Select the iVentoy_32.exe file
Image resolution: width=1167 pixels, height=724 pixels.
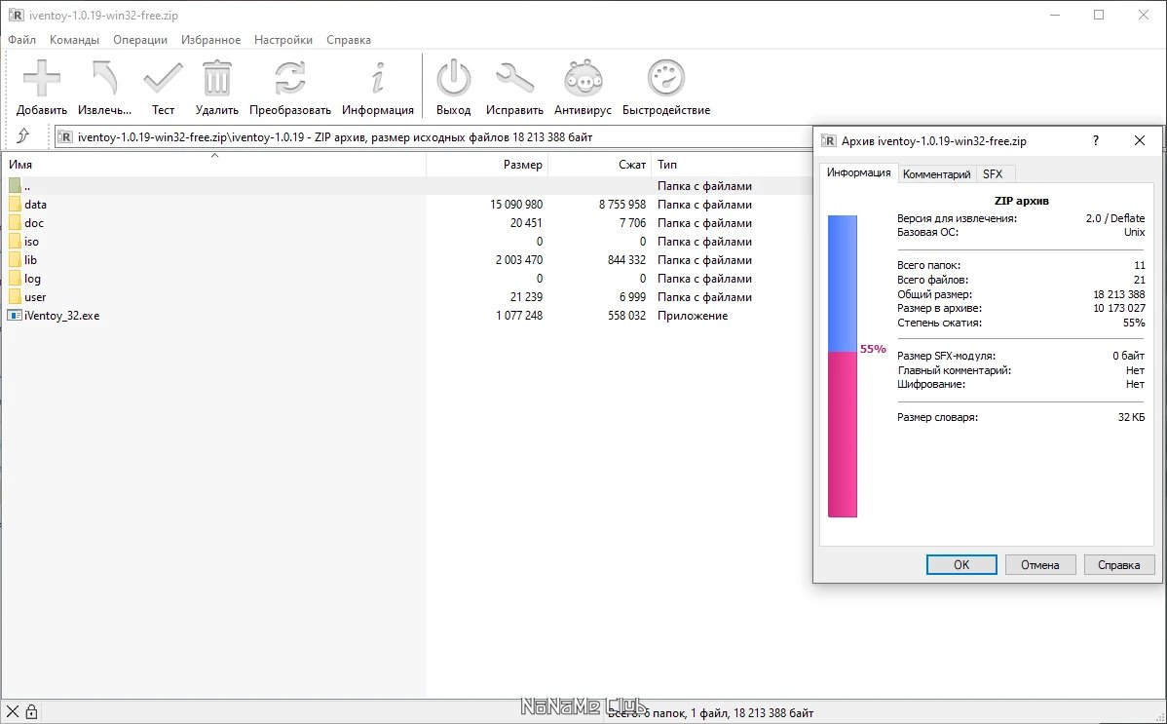tap(61, 316)
